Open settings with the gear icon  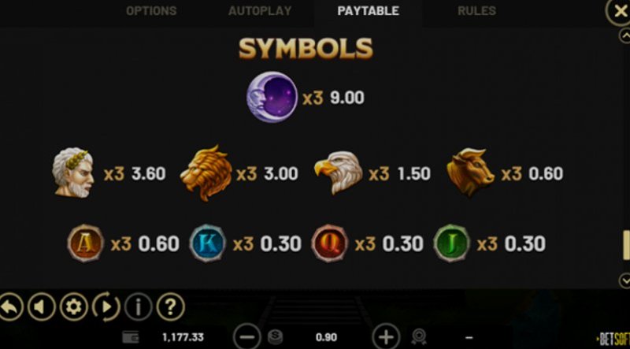(x=73, y=307)
